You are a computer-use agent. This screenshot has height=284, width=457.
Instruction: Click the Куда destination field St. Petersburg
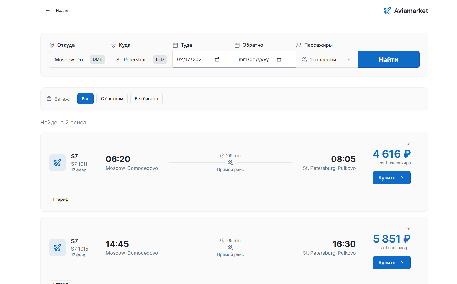pyautogui.click(x=142, y=59)
